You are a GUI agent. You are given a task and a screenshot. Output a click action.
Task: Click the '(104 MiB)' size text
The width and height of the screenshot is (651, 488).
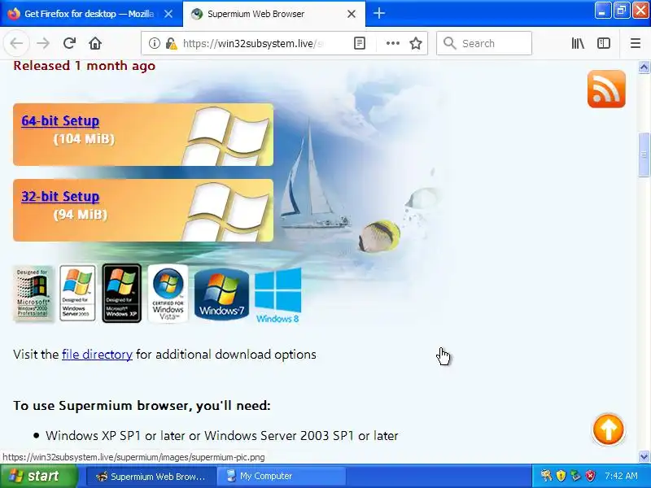(x=84, y=138)
